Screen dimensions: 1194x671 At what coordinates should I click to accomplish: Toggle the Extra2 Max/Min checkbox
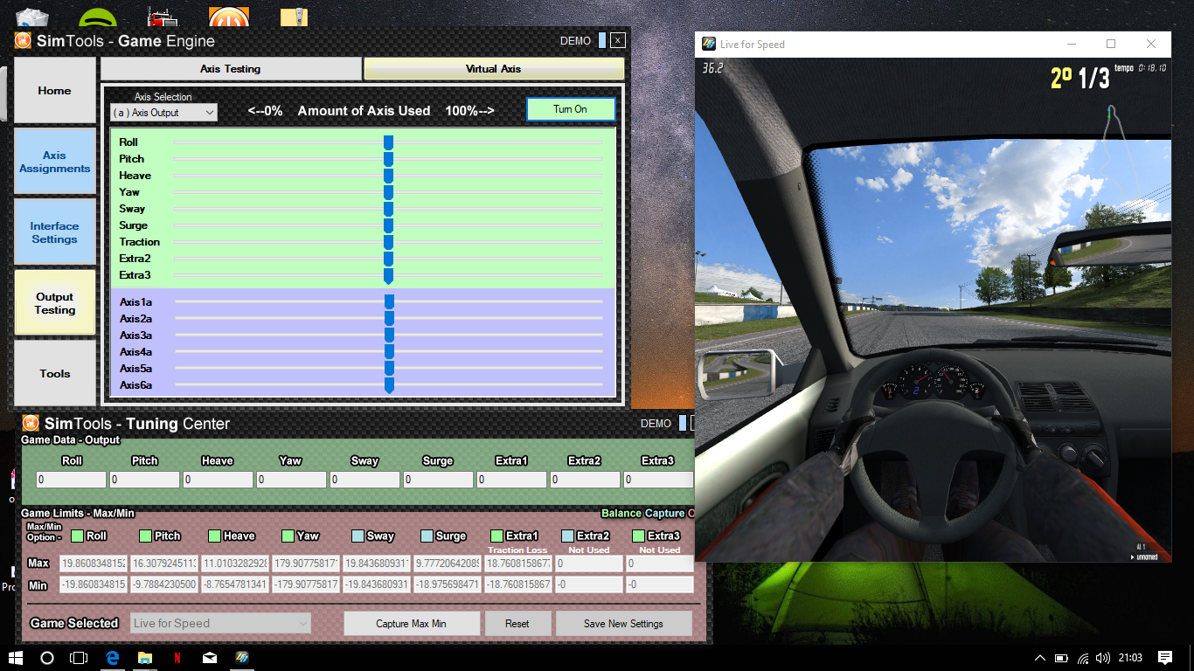[567, 536]
